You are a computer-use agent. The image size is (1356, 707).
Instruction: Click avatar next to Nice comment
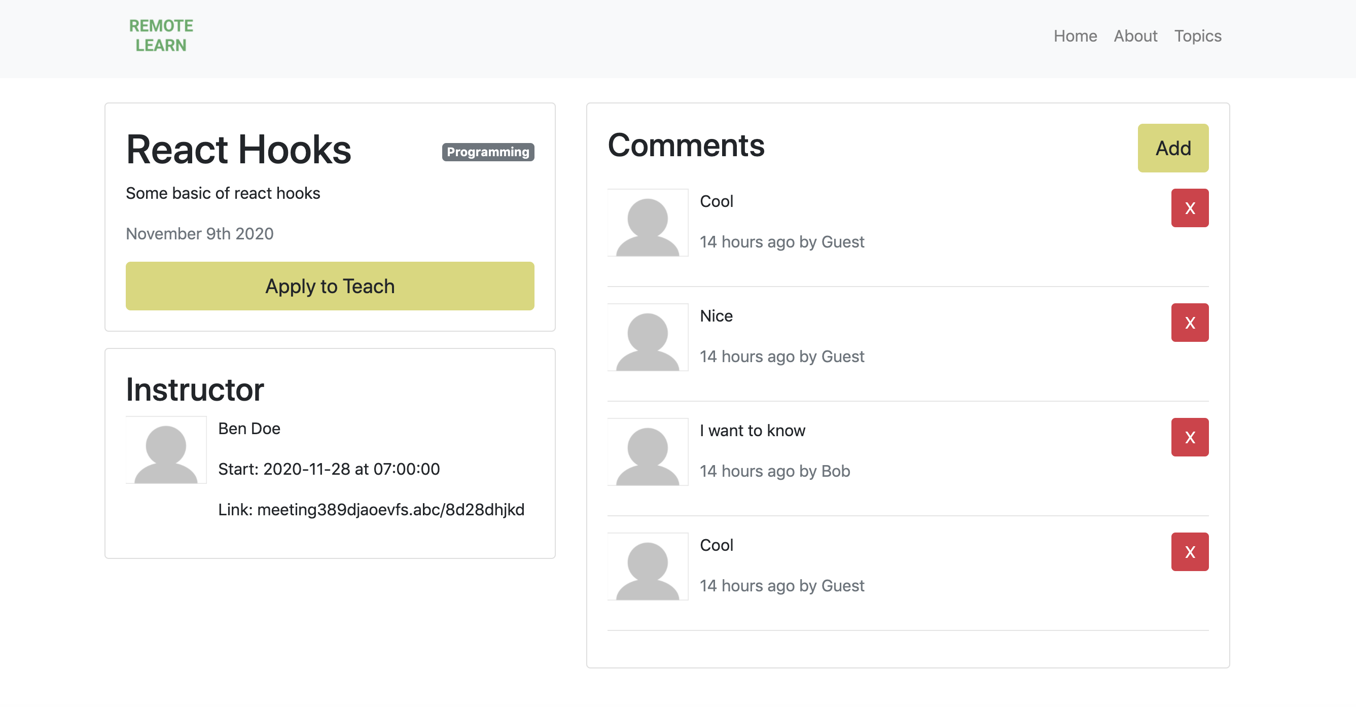point(648,337)
